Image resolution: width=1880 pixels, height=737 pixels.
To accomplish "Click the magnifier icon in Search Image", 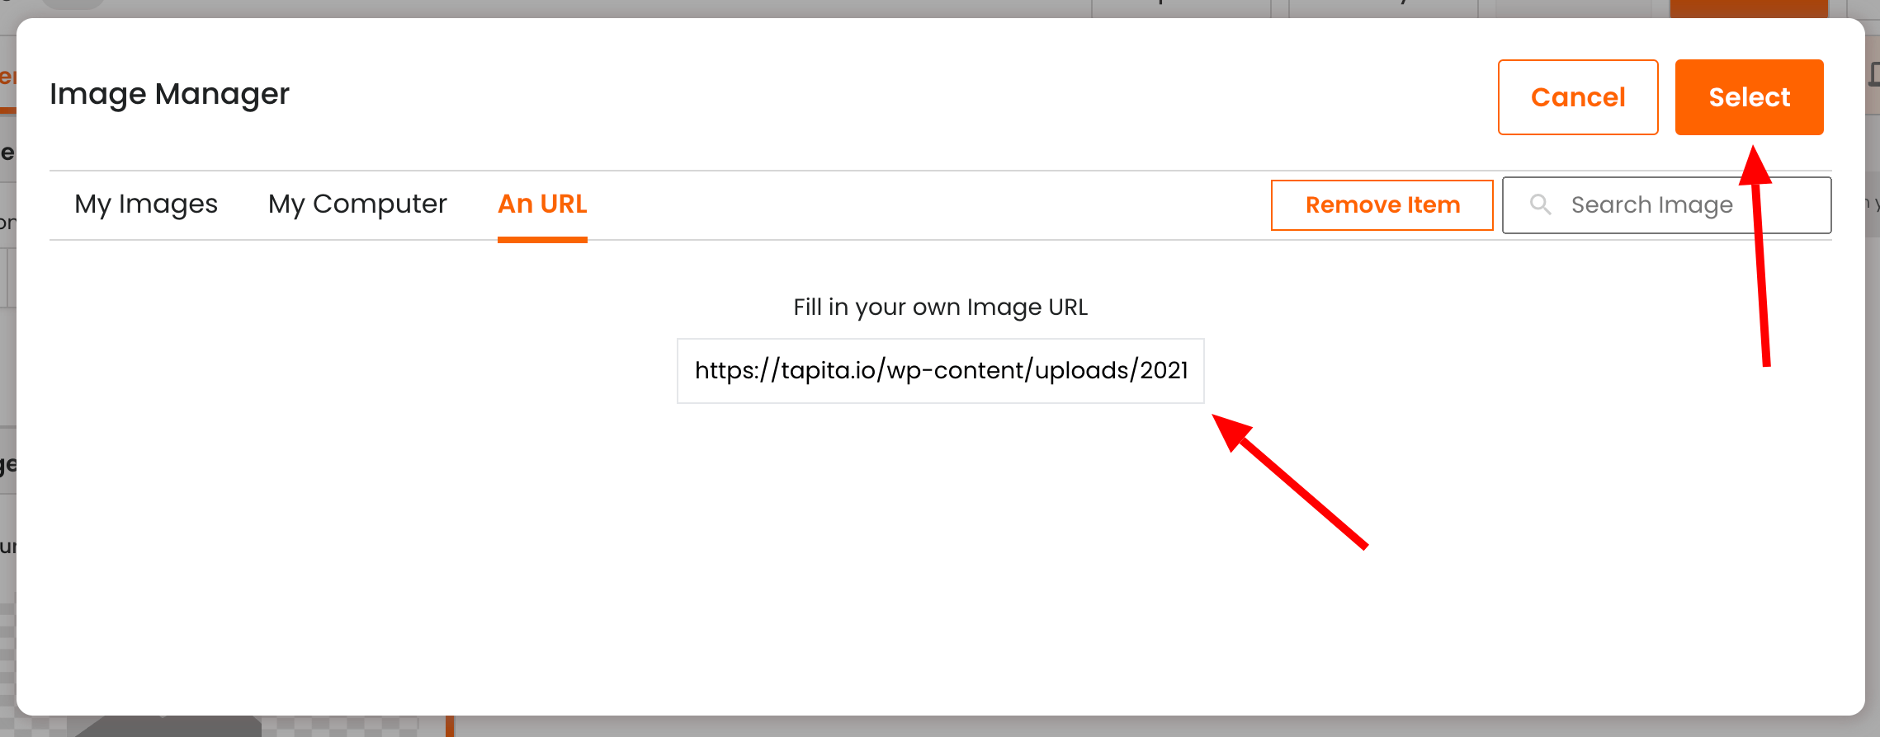I will point(1540,204).
